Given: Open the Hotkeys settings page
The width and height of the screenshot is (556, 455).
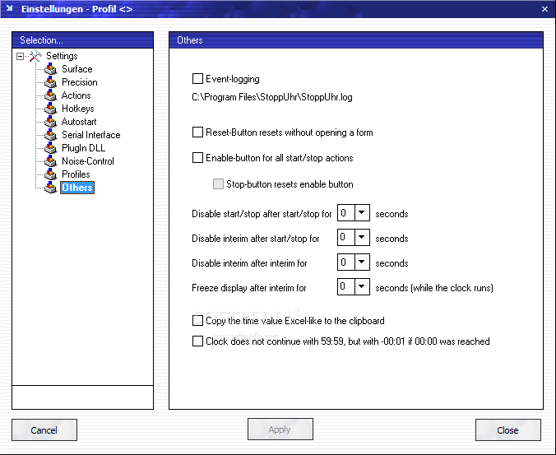Looking at the screenshot, I should pyautogui.click(x=77, y=108).
